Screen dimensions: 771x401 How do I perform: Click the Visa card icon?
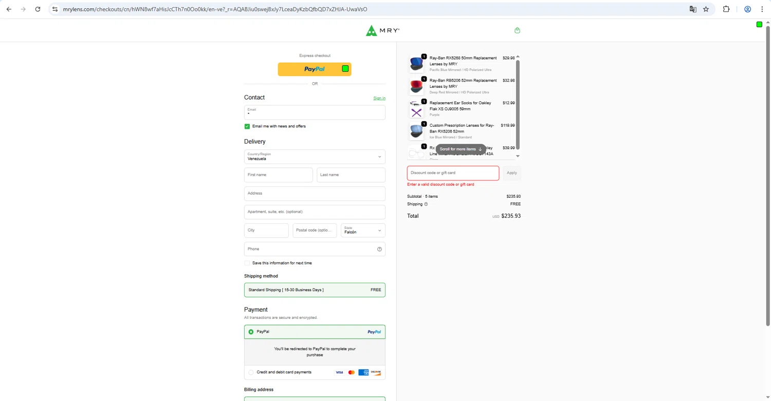[339, 372]
